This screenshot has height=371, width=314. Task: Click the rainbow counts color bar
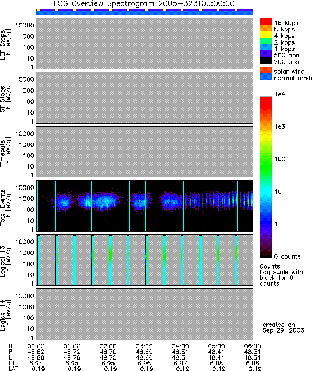[266, 177]
